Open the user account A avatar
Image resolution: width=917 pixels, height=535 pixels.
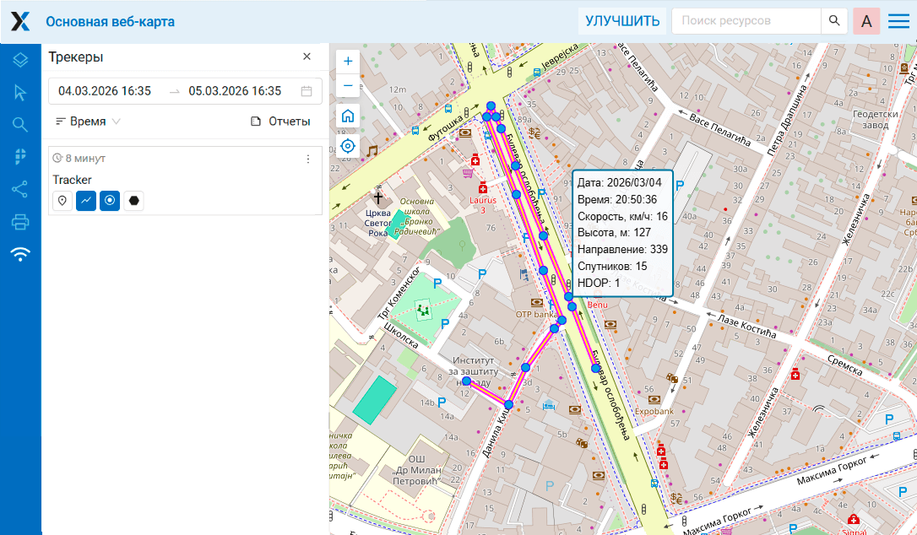[x=867, y=21]
